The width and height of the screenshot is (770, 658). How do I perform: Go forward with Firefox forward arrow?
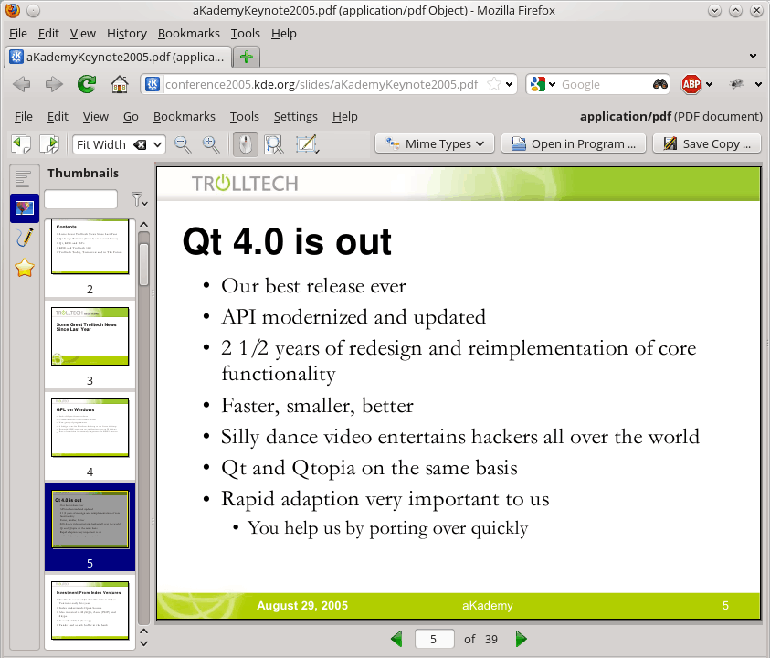[x=54, y=84]
